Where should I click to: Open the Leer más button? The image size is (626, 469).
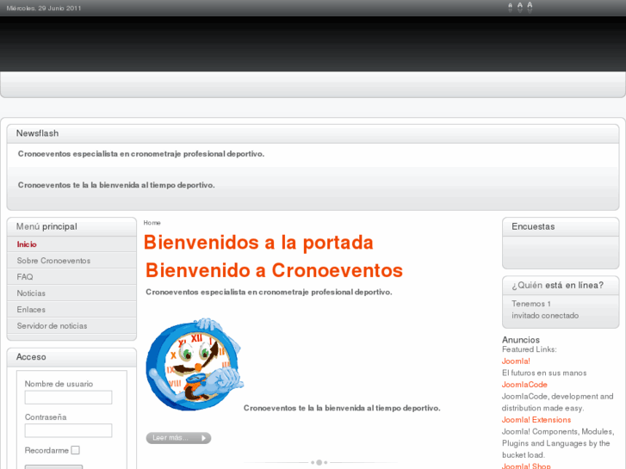coord(178,438)
